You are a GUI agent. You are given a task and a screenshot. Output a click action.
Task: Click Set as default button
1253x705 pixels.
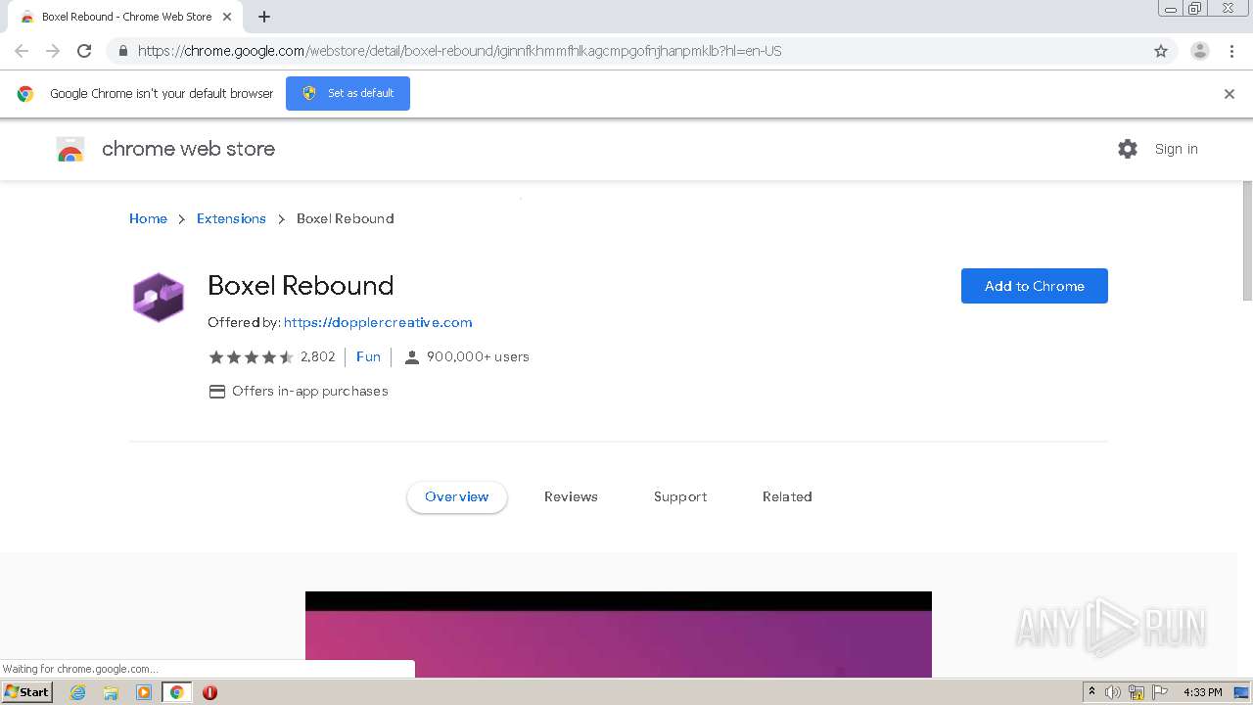click(348, 94)
